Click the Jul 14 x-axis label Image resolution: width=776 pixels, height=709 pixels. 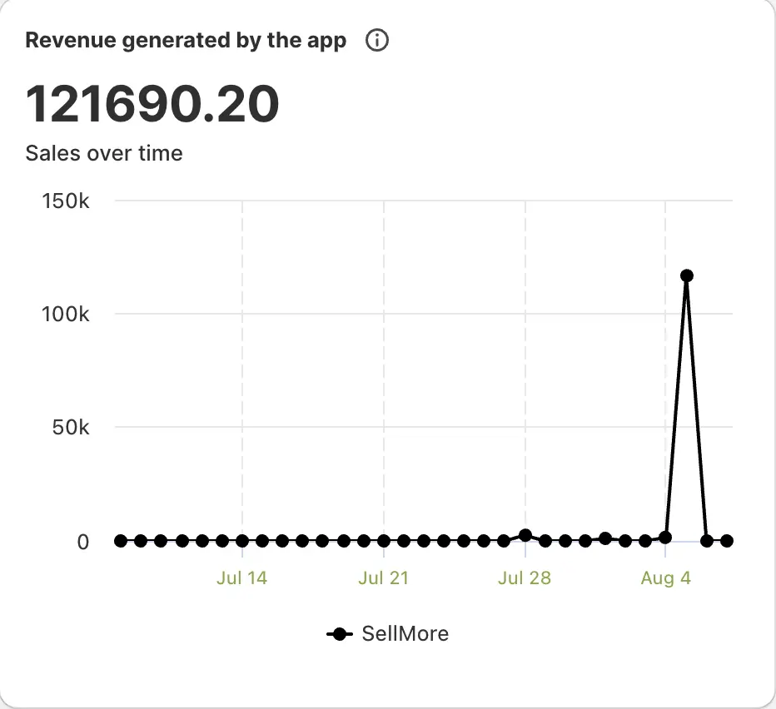point(241,578)
